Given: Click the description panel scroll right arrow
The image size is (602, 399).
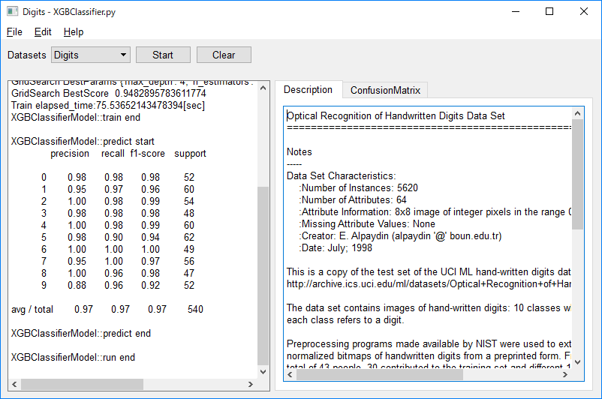Looking at the screenshot, I should [565, 375].
